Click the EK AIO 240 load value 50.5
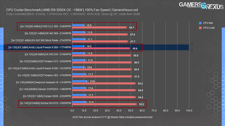 136,56
